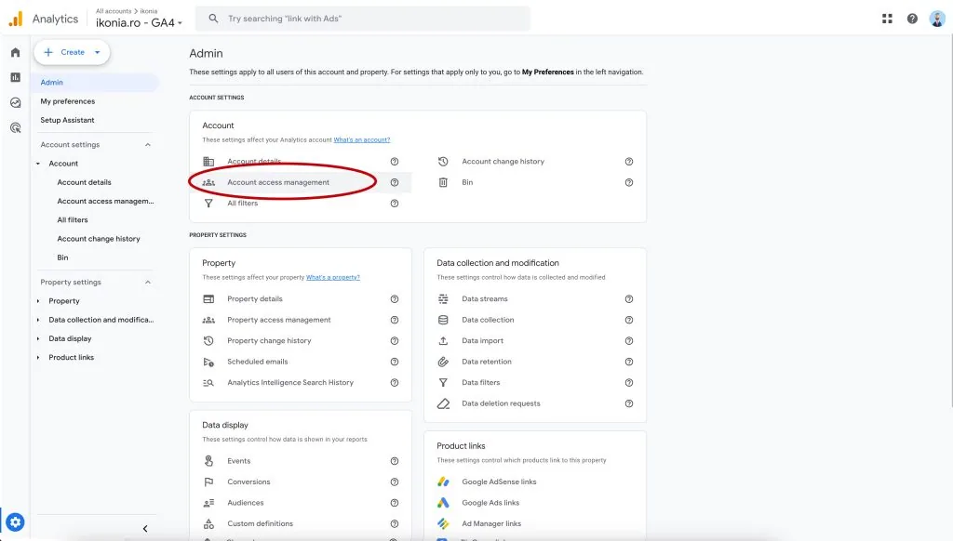
Task: Open the Home icon in left rail
Action: point(15,52)
